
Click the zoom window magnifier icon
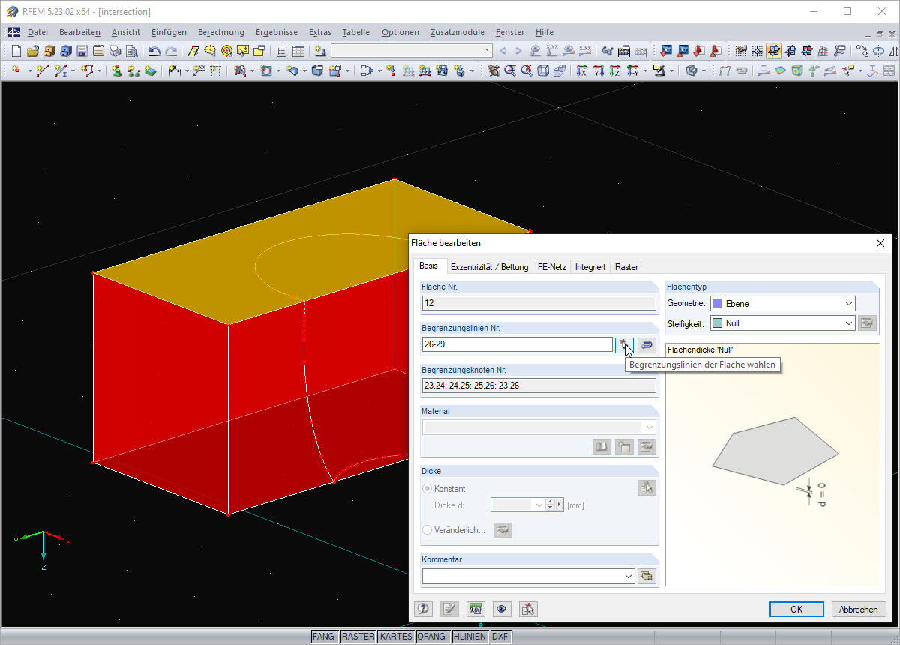[x=510, y=70]
